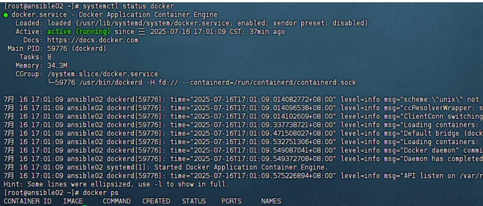Click the timestamp '2025-07-16T17:01:09.575226894+08:00'
The height and width of the screenshot is (206, 483).
(263, 176)
